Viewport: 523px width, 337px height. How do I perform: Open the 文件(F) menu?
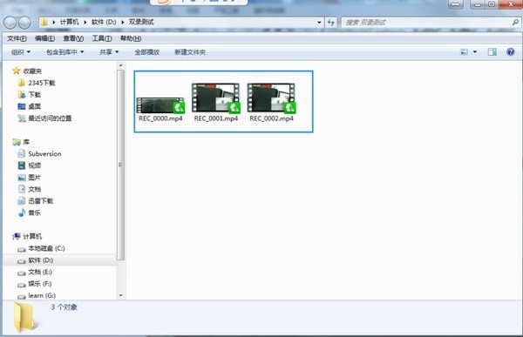point(17,38)
